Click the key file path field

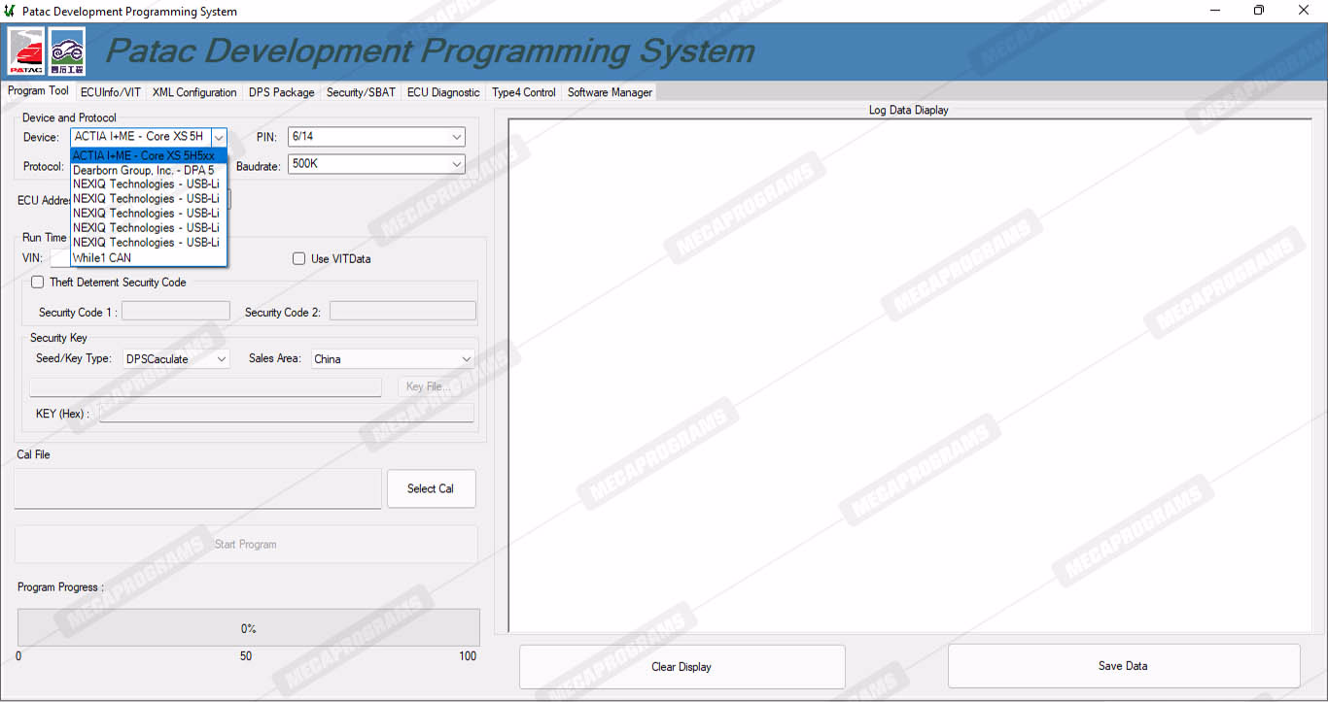[x=205, y=386]
